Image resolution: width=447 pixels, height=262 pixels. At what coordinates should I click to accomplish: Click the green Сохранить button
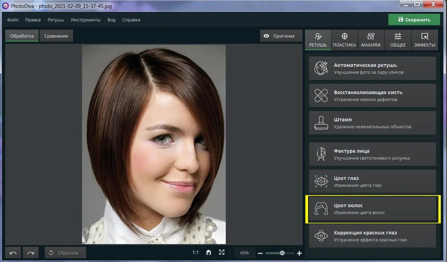coord(414,20)
